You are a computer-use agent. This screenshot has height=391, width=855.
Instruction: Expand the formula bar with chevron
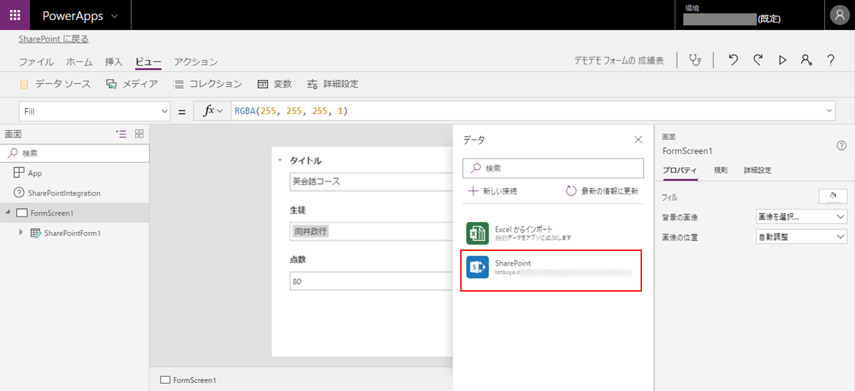coord(830,111)
